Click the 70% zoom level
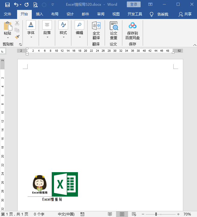The height and width of the screenshot is (217, 197). (187, 214)
